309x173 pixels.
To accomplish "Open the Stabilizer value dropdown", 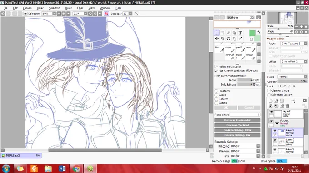I will 130,14.
